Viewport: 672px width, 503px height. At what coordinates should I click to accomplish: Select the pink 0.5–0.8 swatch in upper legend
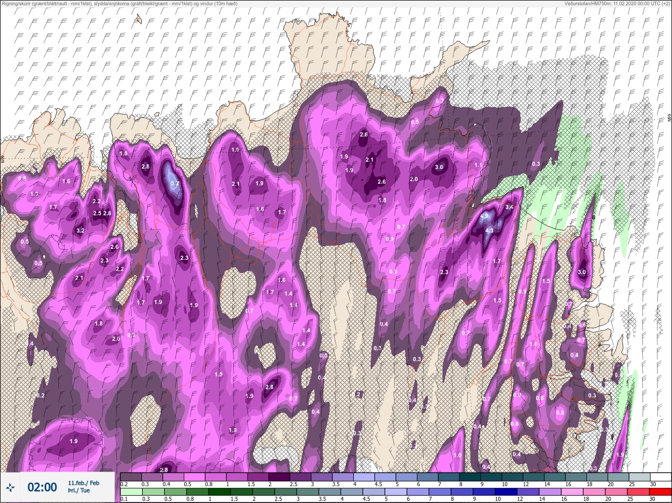coord(194,477)
